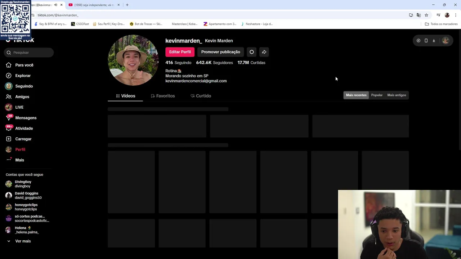Click the install app icon in address bar
461x259 pixels.
click(411, 15)
